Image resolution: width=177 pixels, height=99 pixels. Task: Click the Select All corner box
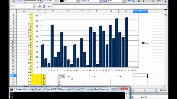click(13, 11)
